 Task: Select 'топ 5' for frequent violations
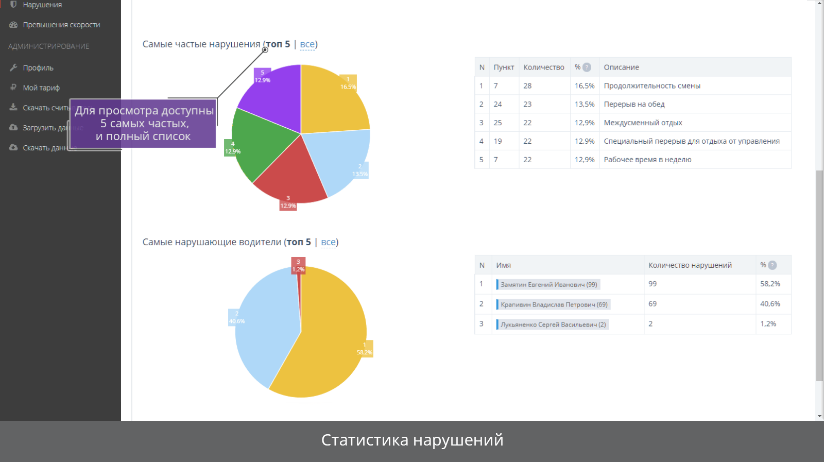[278, 44]
